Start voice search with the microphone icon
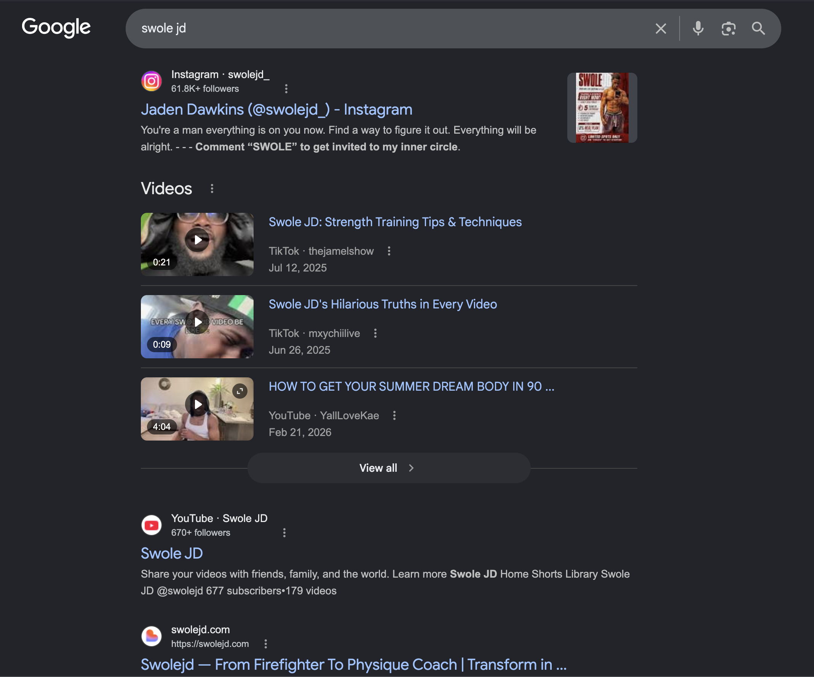The image size is (814, 677). coord(698,28)
